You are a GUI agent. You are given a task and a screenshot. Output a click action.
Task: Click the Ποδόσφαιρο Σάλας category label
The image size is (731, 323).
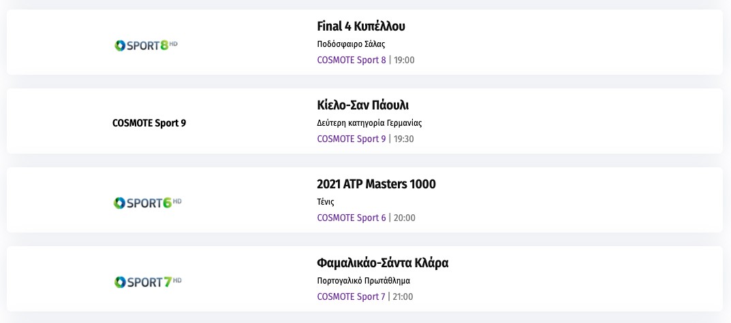click(x=352, y=44)
